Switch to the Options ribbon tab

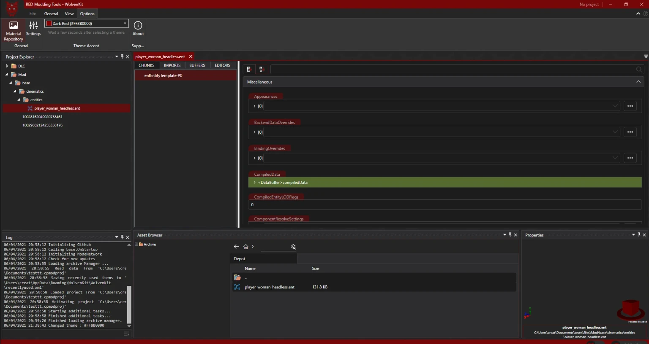point(87,13)
